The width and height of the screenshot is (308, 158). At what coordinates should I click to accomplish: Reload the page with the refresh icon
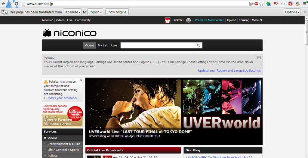17,4
